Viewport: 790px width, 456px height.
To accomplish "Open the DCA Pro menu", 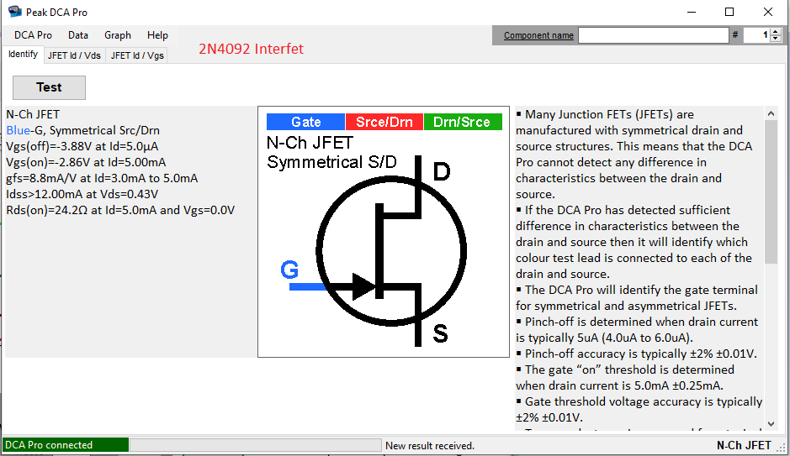I will (33, 35).
